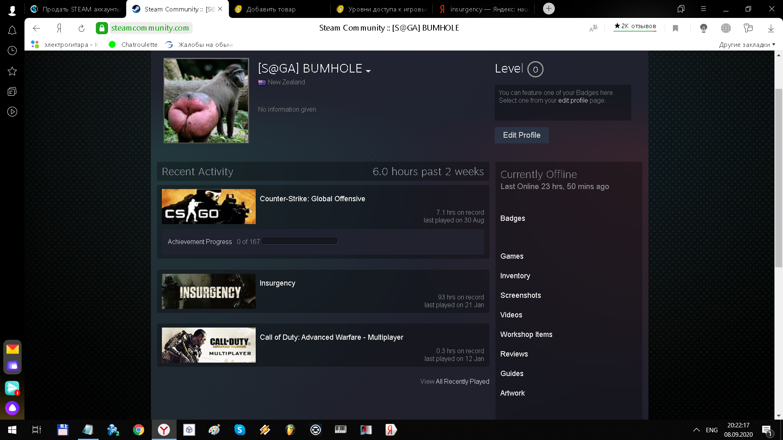Close the Steam Community tab
This screenshot has height=440, width=783.
220,9
